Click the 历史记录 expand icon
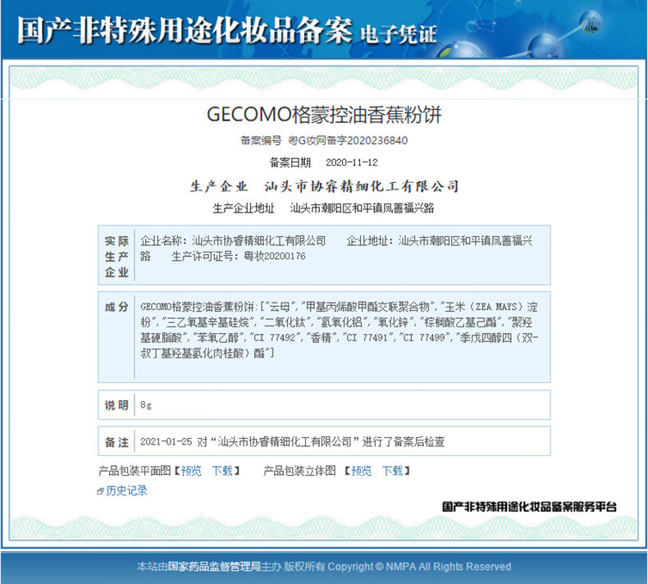The image size is (648, 584). pos(100,491)
